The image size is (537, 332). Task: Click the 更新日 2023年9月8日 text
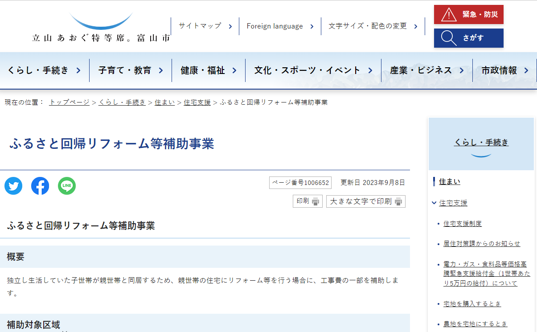click(373, 183)
